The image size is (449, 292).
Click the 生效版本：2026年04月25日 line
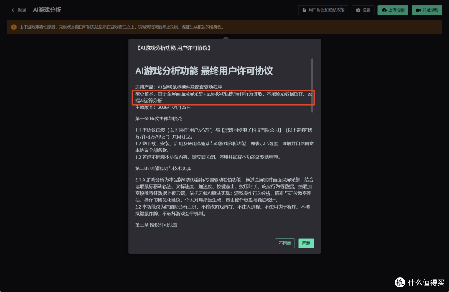click(x=163, y=108)
